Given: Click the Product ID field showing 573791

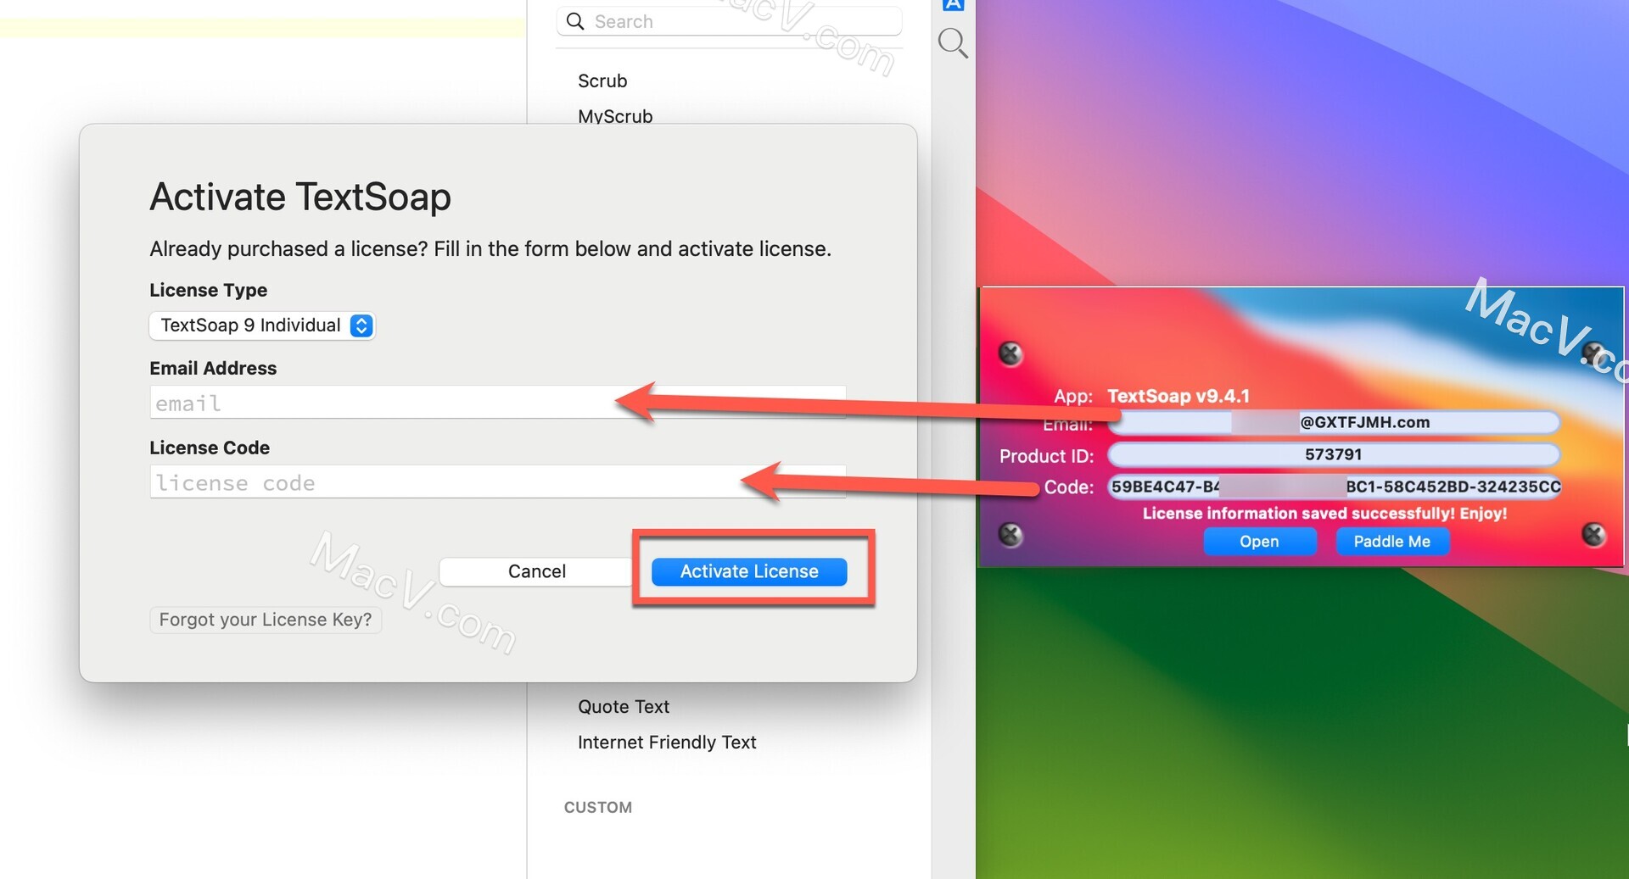Looking at the screenshot, I should coord(1334,454).
